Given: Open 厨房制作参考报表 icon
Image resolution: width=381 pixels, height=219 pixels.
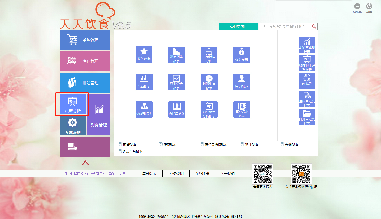Looking at the screenshot, I should coord(307,63).
